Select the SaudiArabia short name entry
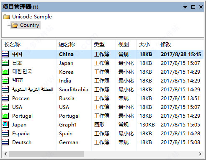Screen dimensions: 206x160 74,90
